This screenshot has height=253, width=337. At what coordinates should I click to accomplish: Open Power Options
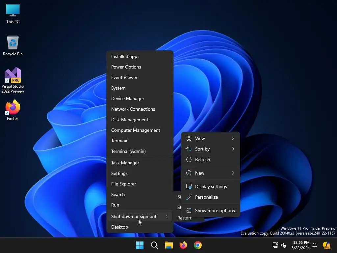click(140, 67)
